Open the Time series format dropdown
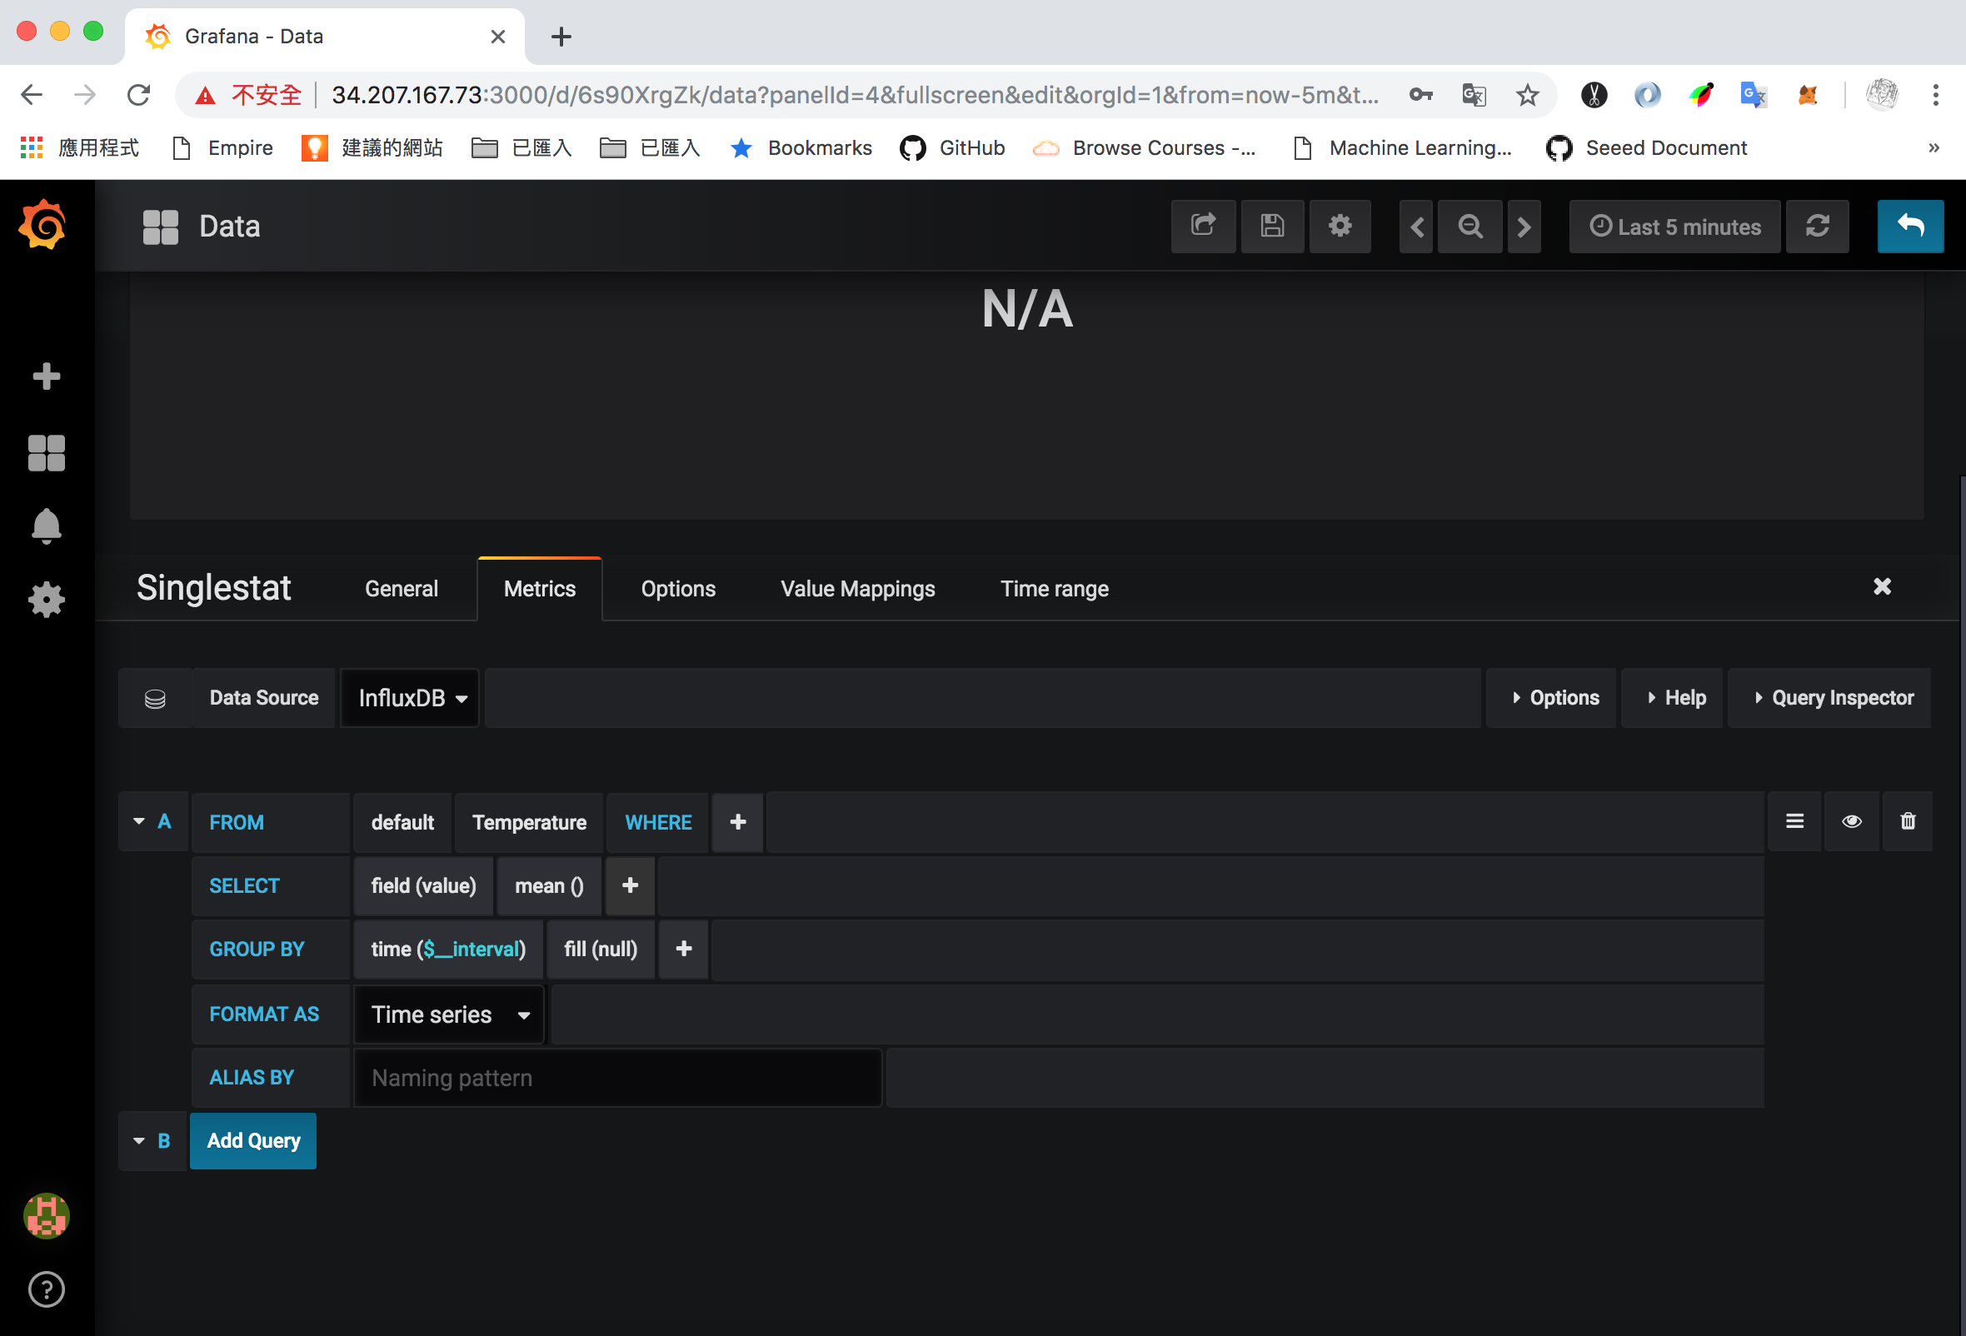1966x1336 pixels. pos(449,1014)
